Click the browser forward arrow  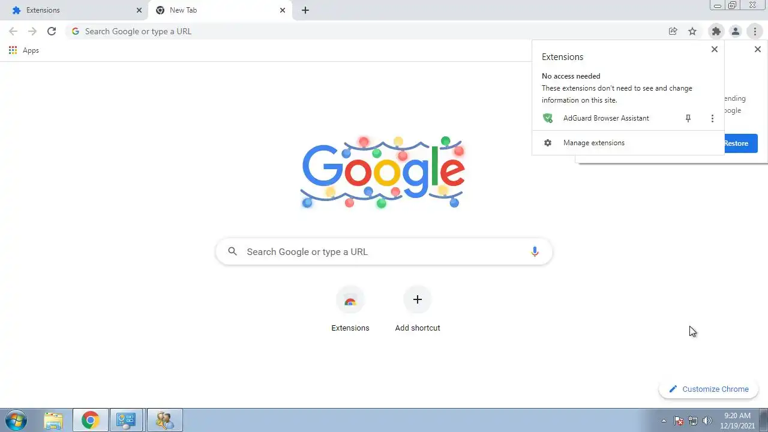(32, 31)
